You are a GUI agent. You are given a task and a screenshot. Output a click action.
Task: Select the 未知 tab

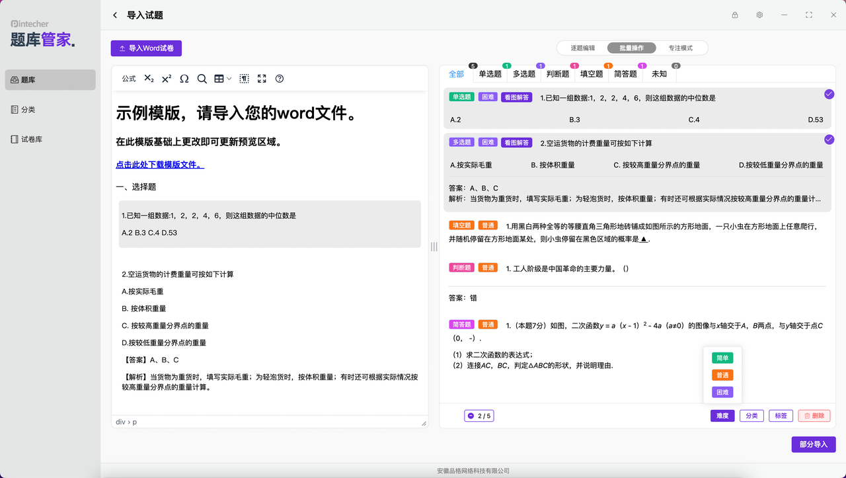[x=659, y=74]
